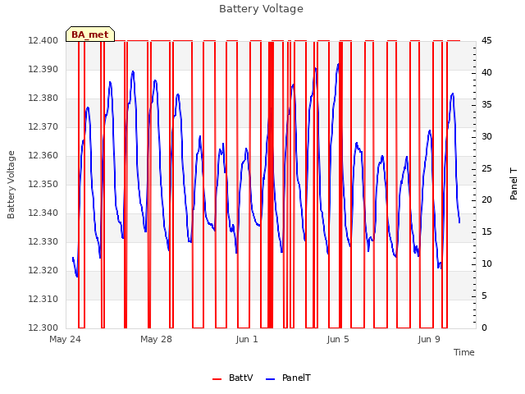The width and height of the screenshot is (525, 394).
Task: Click the 12.370 voltage tick label
Action: coord(43,127)
